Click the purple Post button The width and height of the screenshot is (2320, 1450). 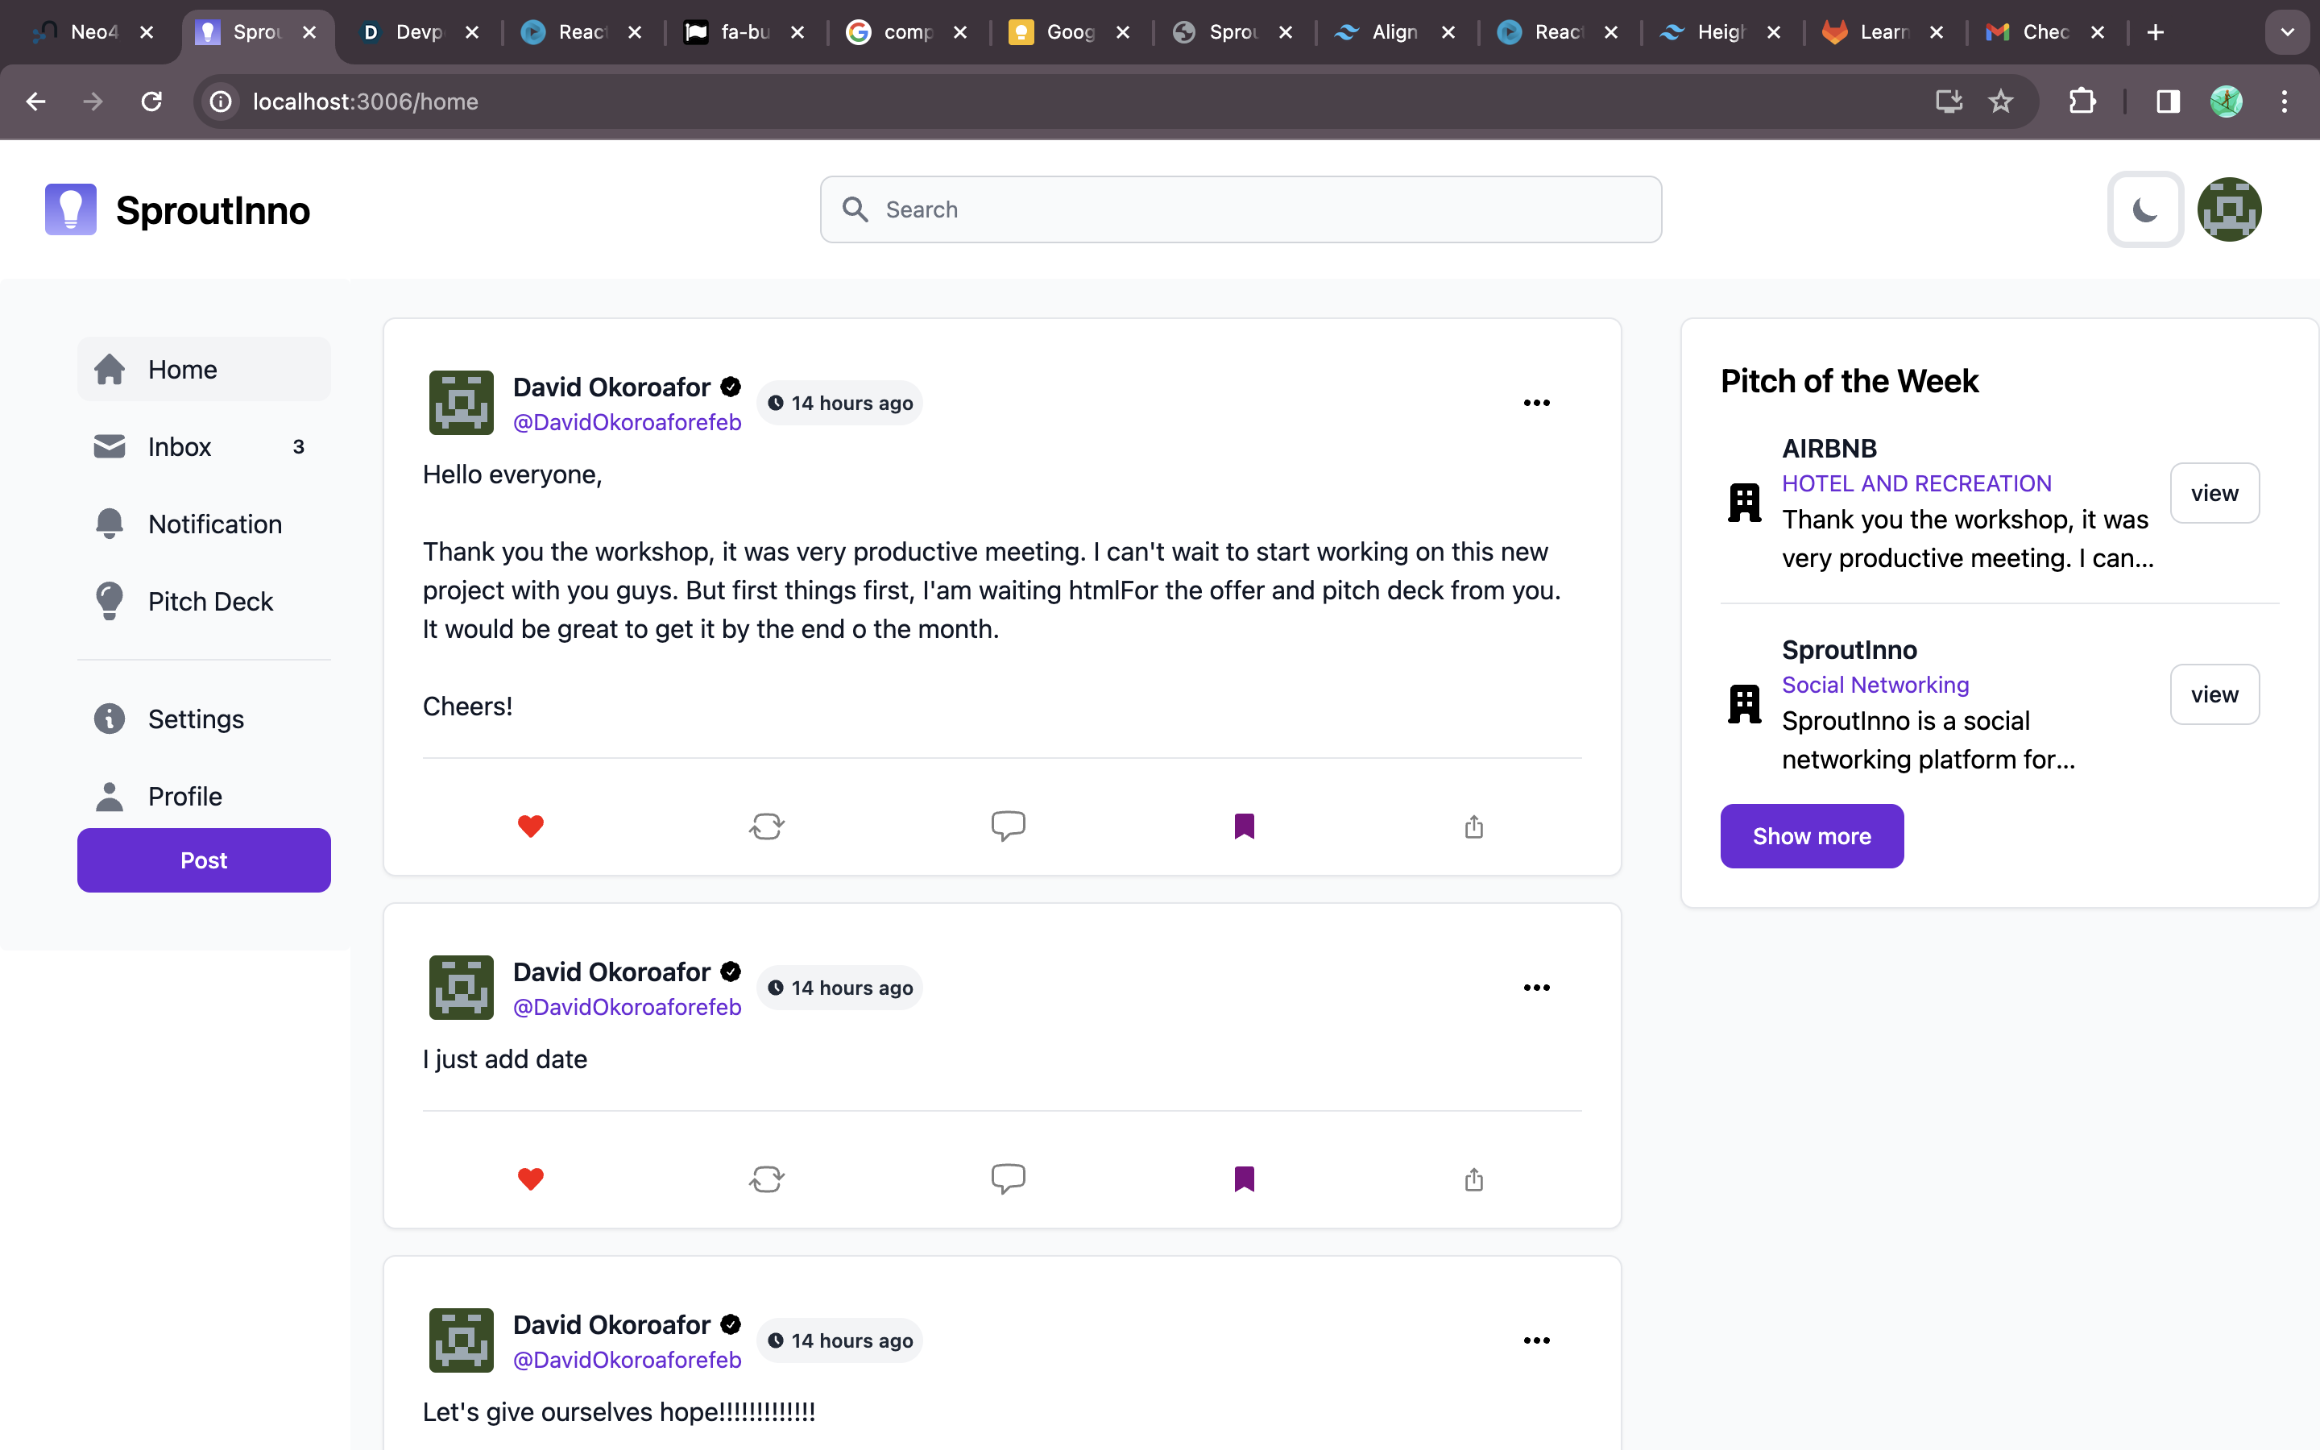point(203,860)
